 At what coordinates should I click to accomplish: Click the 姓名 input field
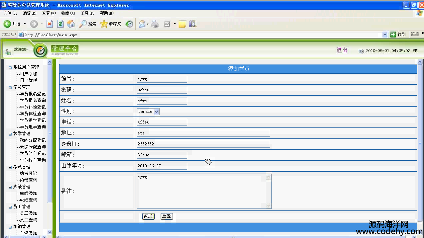[x=162, y=101]
